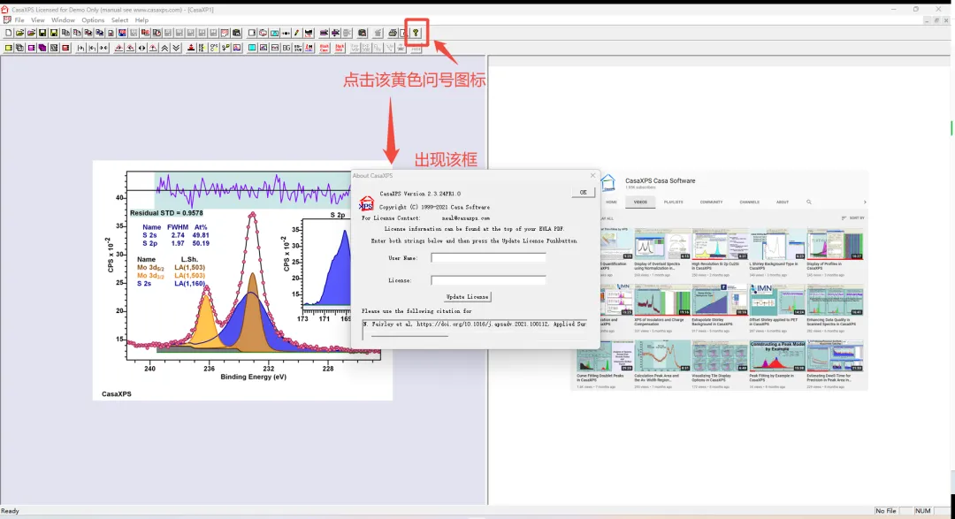This screenshot has height=519, width=955.
Task: Click the red tile rows icon
Action: (65, 48)
